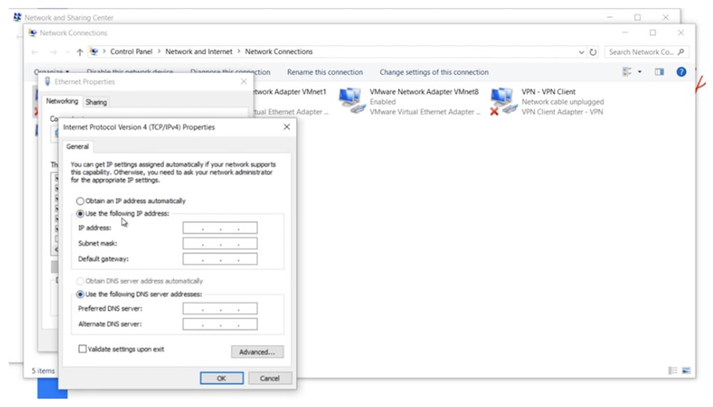Click the VPN - VPN Client label

coord(548,91)
